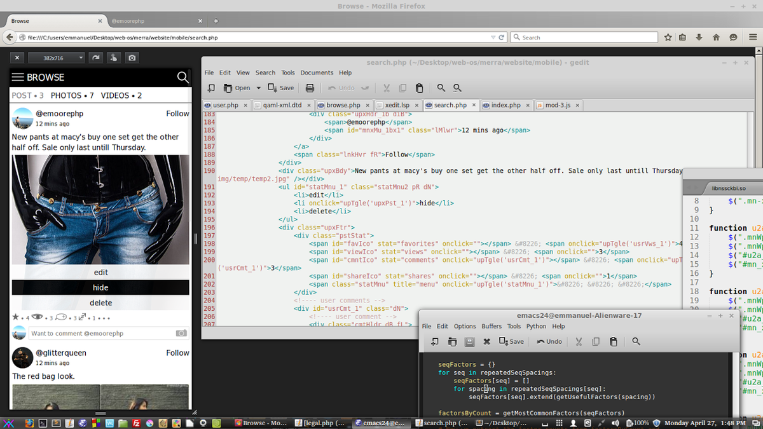Click the Find magnifier icon in gedit
The height and width of the screenshot is (429, 763).
pyautogui.click(x=441, y=88)
